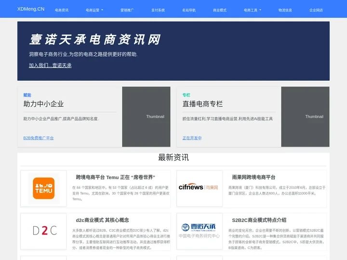Click the 直播电商专栏 card title
Viewport: 347px width, 260px height.
[202, 104]
